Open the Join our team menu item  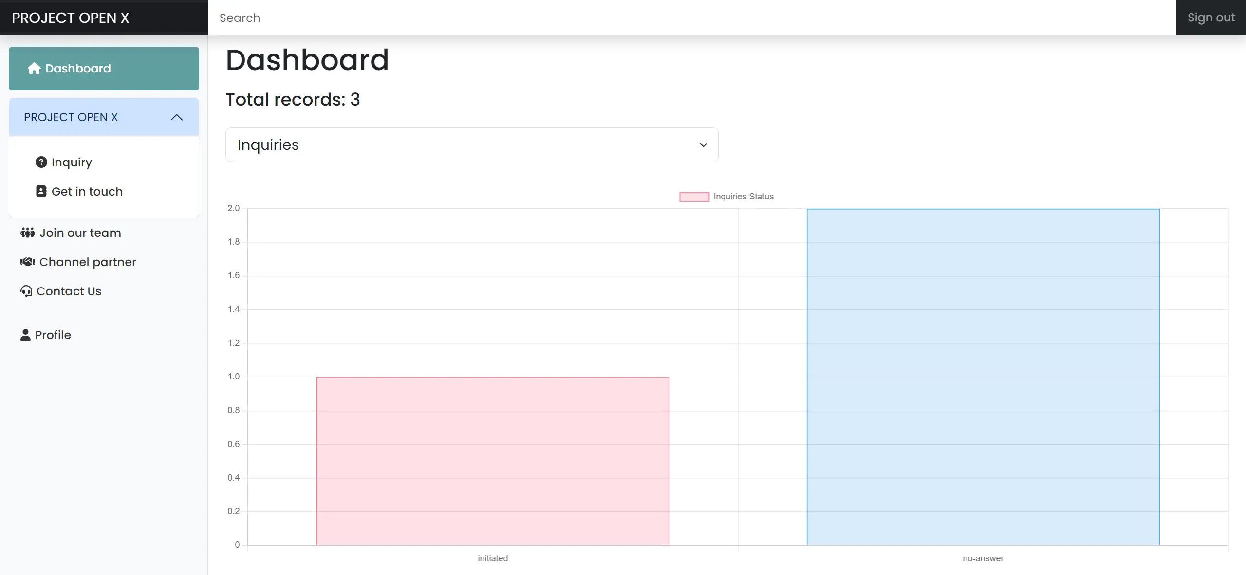[71, 233]
